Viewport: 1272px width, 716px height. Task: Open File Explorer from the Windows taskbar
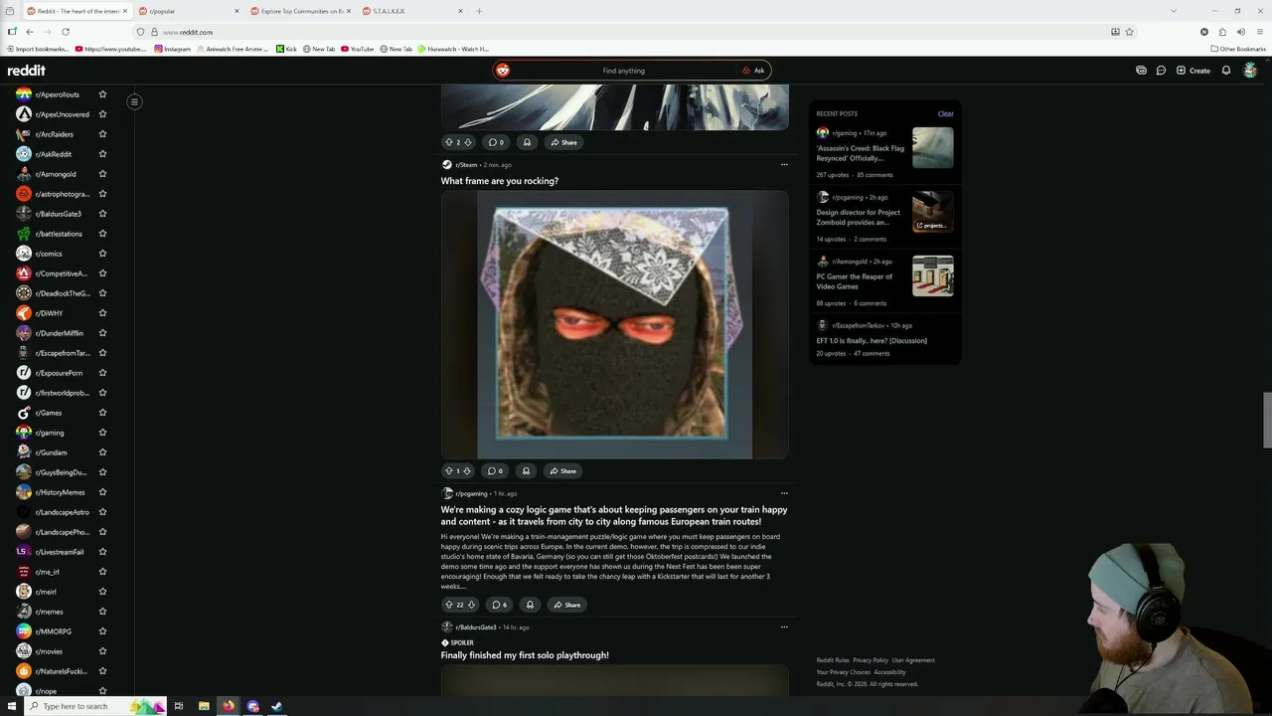(204, 706)
